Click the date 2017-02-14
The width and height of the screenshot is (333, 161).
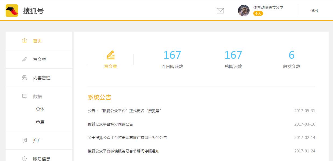click(x=305, y=138)
